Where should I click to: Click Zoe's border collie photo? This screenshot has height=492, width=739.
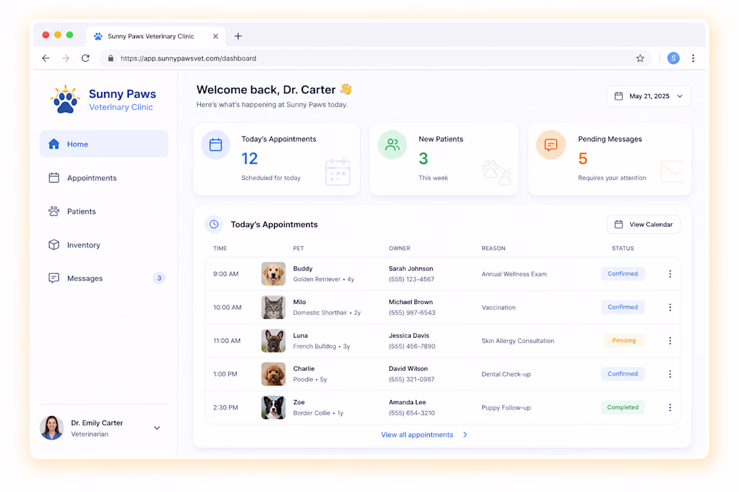[273, 407]
